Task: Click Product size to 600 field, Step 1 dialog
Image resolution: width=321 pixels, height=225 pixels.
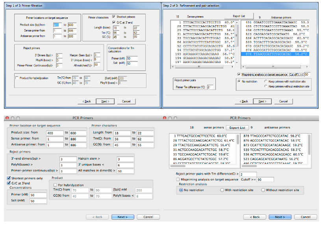Action: (72, 25)
